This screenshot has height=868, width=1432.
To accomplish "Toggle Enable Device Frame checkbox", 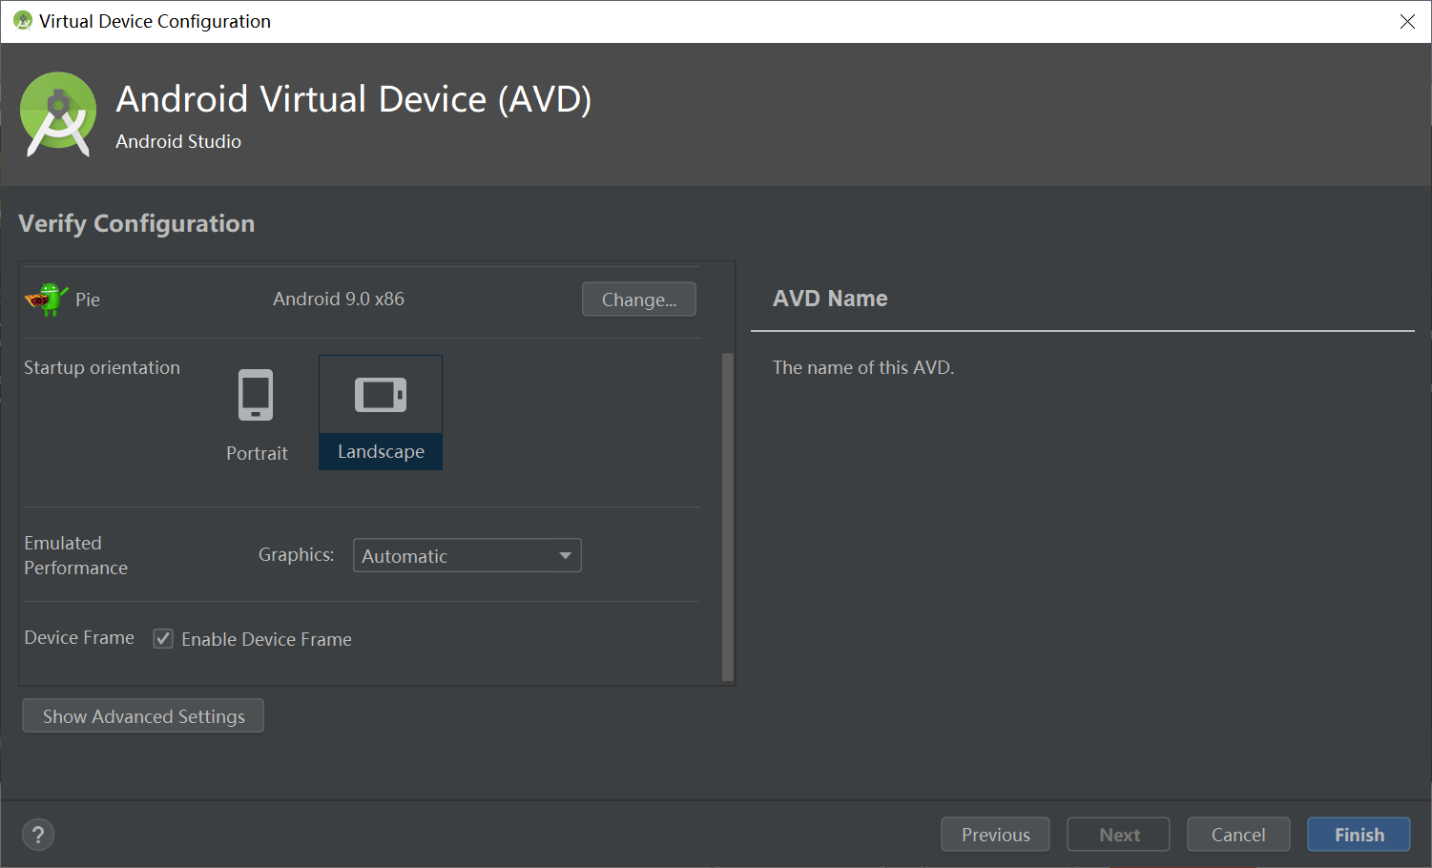I will pyautogui.click(x=163, y=639).
